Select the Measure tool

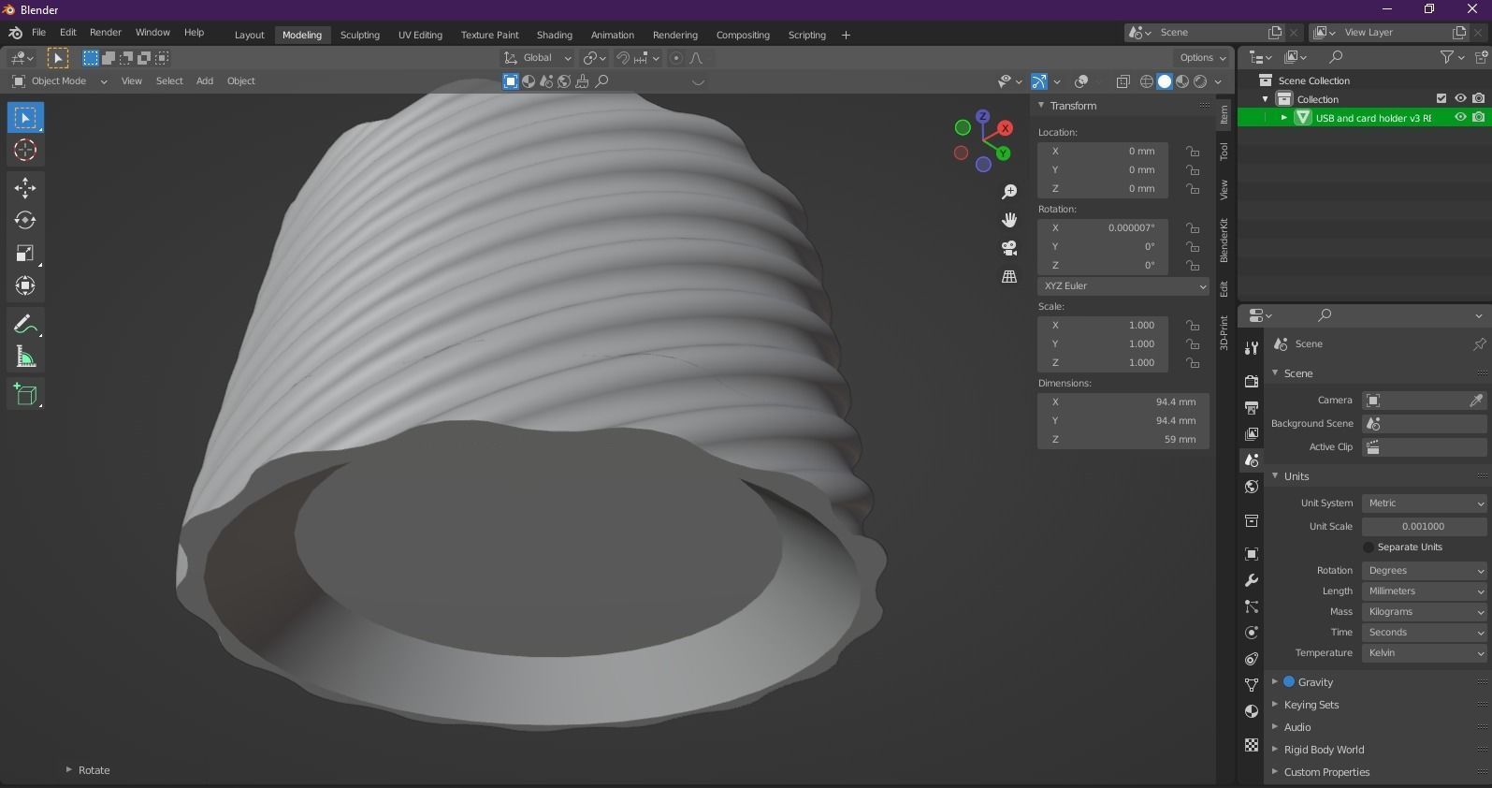25,358
